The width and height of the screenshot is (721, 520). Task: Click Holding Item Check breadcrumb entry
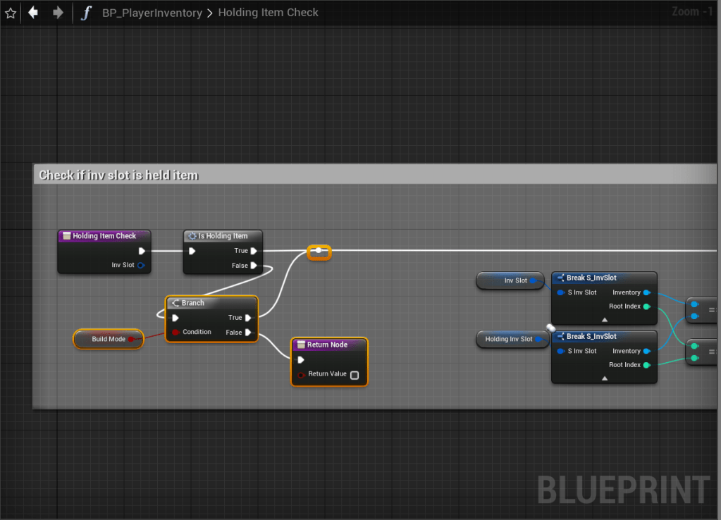(x=268, y=13)
